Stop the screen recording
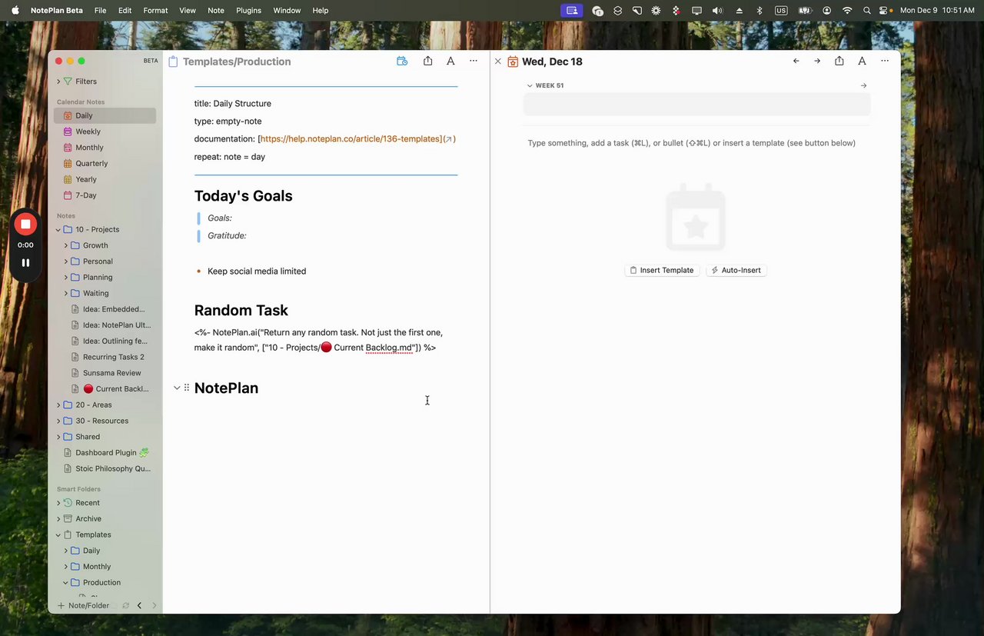Viewport: 984px width, 636px height. pyautogui.click(x=25, y=224)
